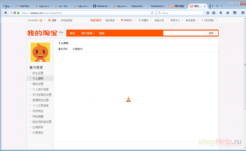The image size is (246, 151).
Task: Open 收货地址 in the sidebar
Action: coord(38,111)
